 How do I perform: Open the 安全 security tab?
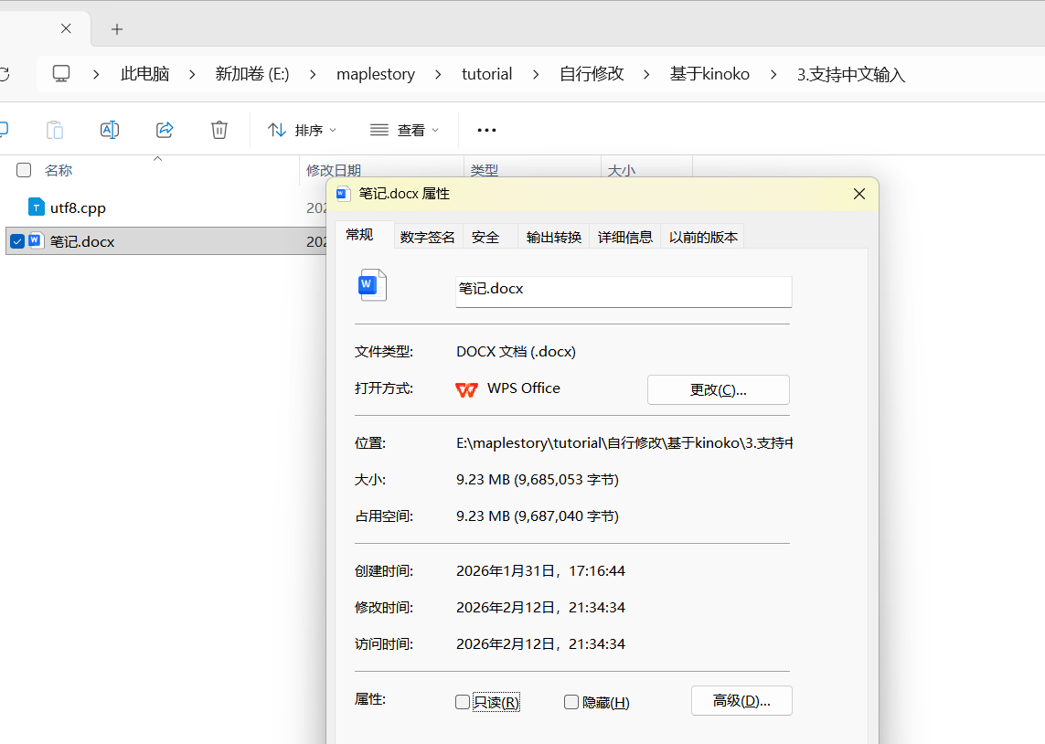[485, 237]
